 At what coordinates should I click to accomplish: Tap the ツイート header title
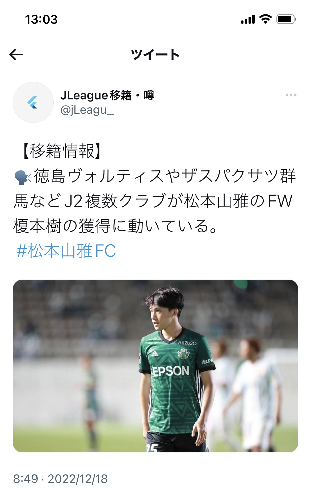pos(155,55)
